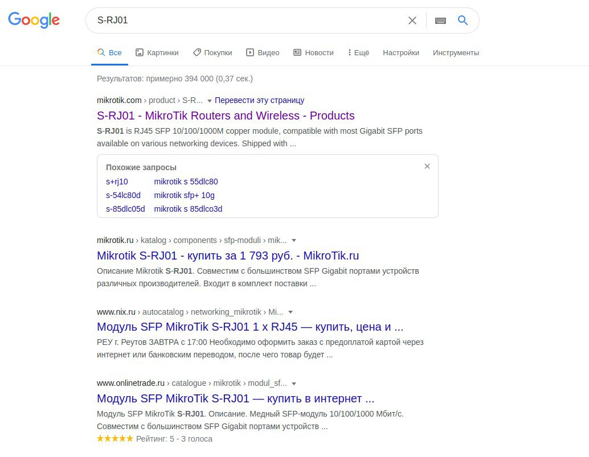Click the mikrotik.com breadcrumb URL
This screenshot has width=589, height=457.
coord(149,100)
